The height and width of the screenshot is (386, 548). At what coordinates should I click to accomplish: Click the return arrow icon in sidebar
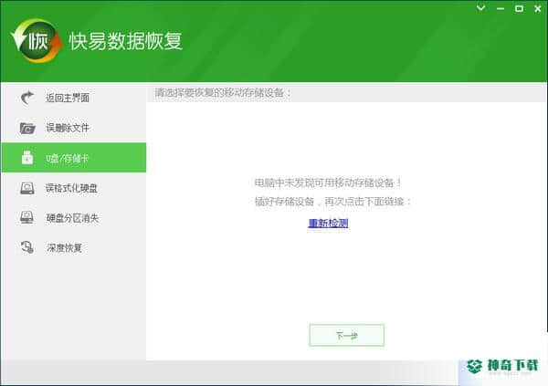pyautogui.click(x=27, y=98)
